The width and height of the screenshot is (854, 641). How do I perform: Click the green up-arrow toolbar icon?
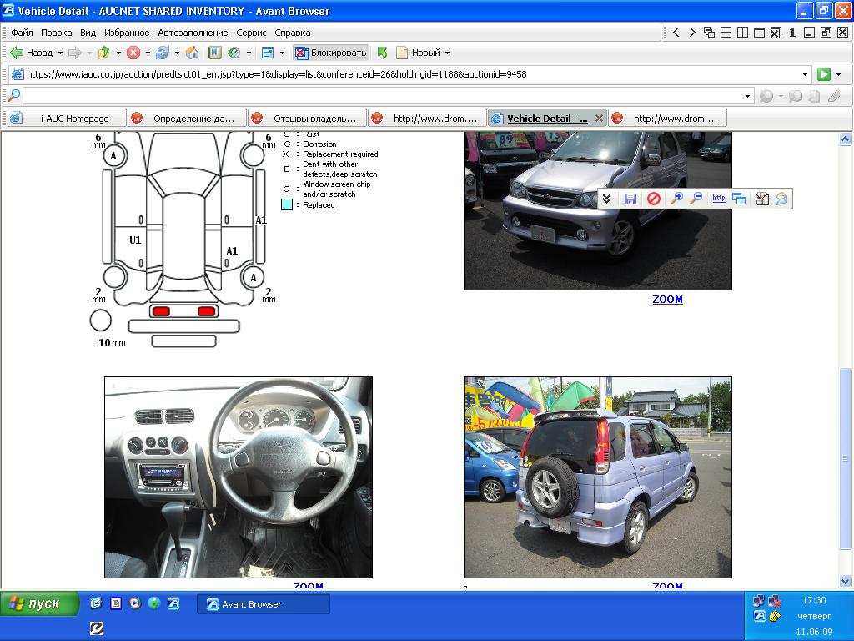pyautogui.click(x=103, y=53)
